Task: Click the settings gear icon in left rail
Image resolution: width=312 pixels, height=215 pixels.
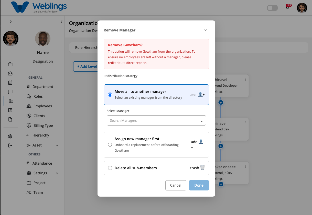Action: pos(10,136)
